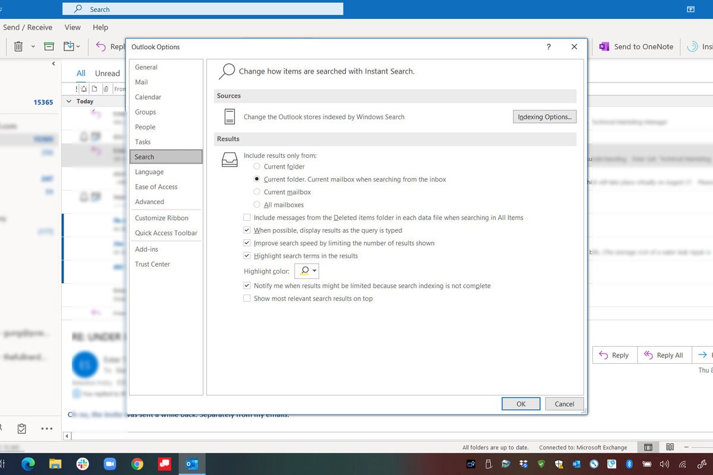Click the Search box in title bar
Screen dimensions: 713x475
(203, 9)
